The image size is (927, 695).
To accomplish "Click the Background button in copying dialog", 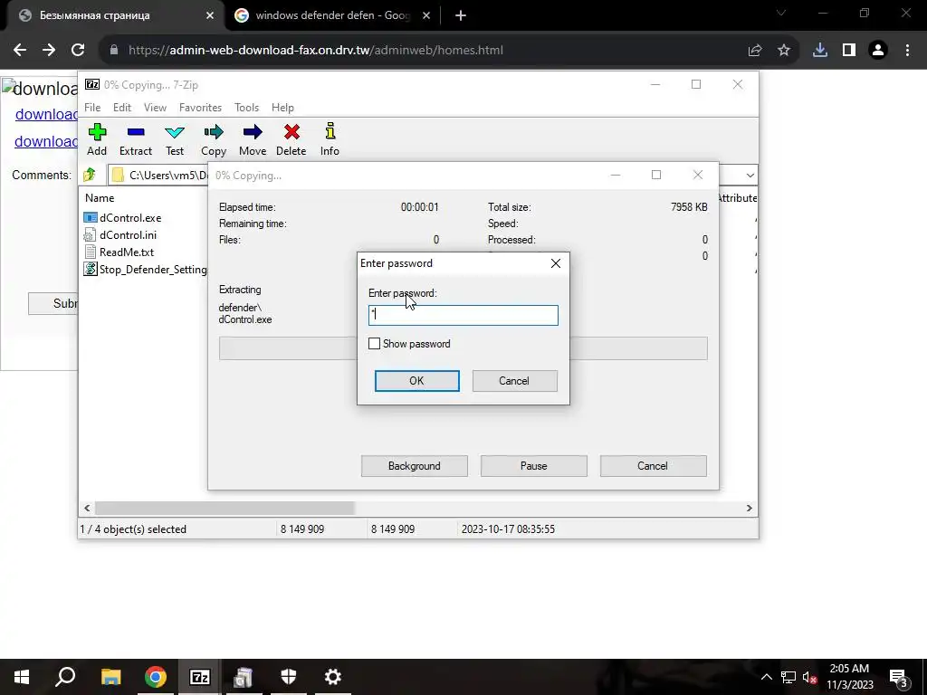I will 415,466.
